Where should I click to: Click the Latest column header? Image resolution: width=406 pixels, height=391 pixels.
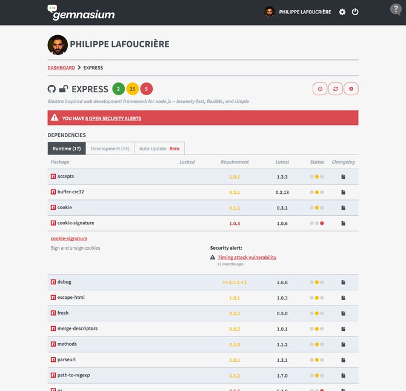tap(282, 162)
